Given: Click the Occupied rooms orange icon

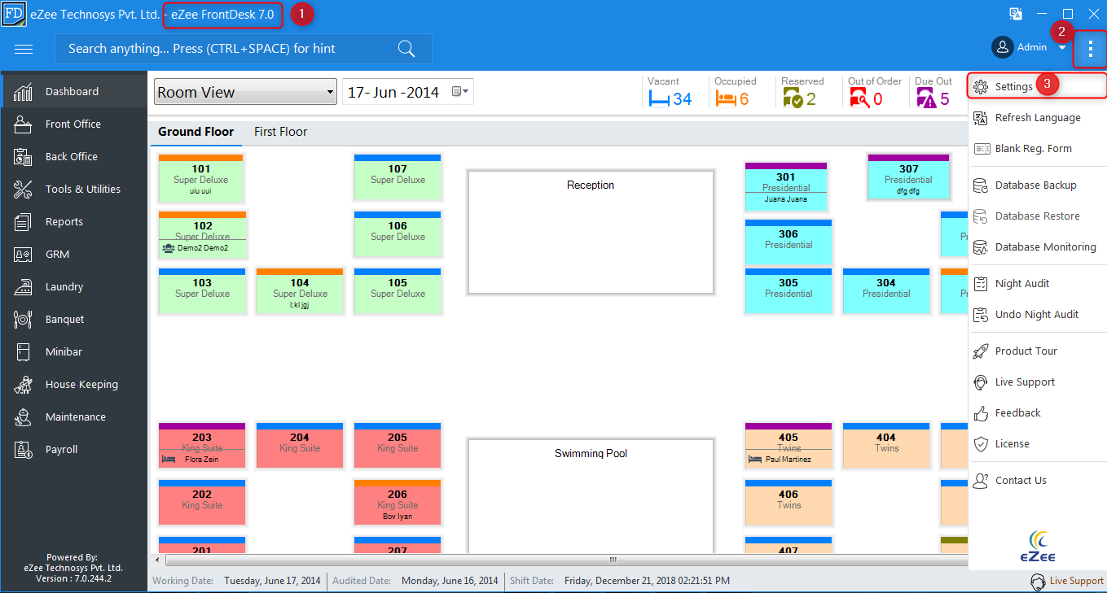Looking at the screenshot, I should (x=726, y=99).
